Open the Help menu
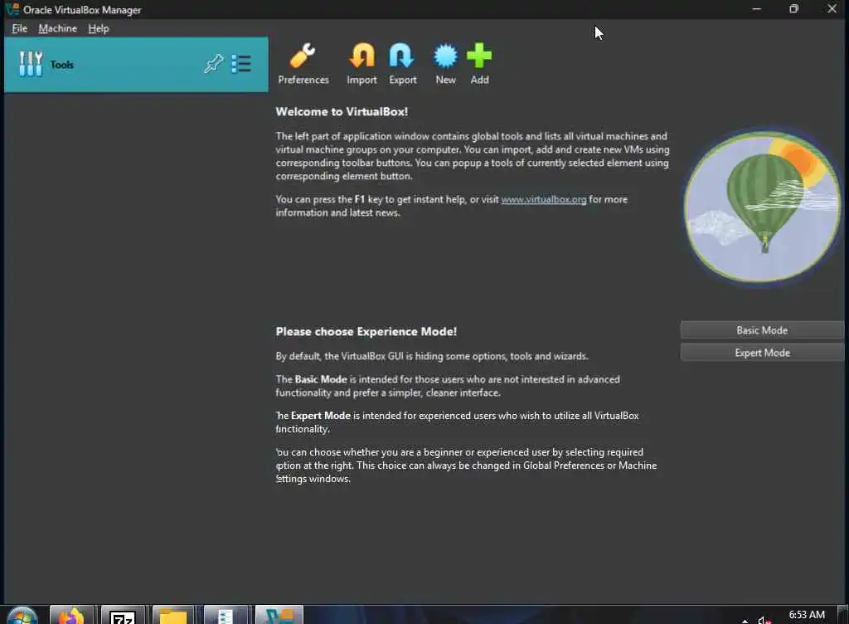Screen dimensions: 849x624 coord(99,28)
